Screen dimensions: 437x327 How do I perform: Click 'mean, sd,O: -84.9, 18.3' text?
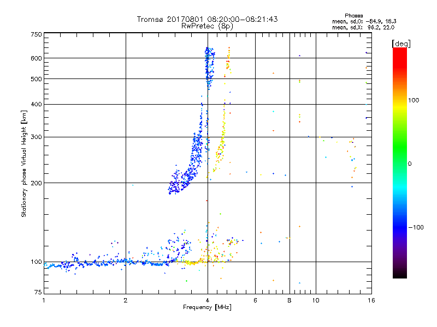(364, 21)
